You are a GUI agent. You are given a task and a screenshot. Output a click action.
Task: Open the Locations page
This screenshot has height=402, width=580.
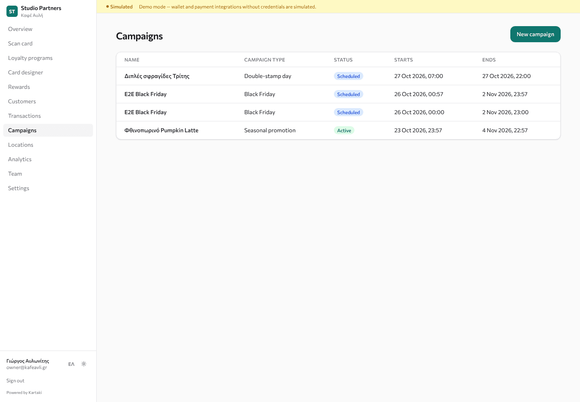[x=48, y=145]
